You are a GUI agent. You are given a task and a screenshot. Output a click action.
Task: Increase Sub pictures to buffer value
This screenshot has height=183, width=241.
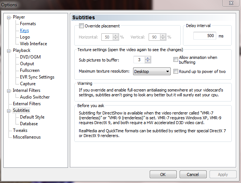148,58
